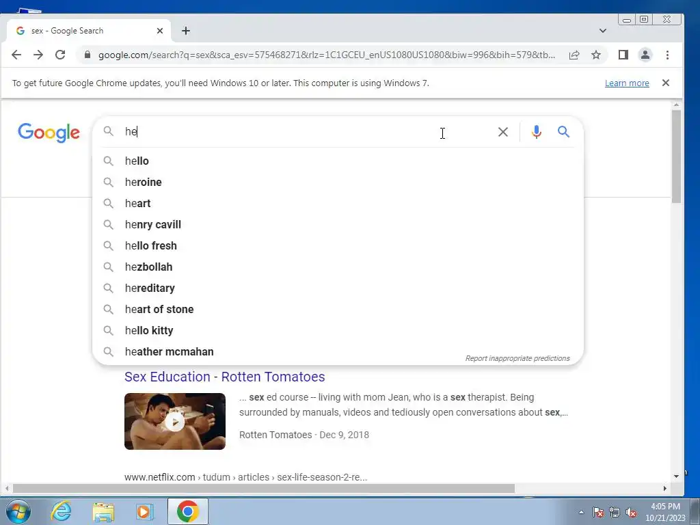
Task: Choose the 'heroine' suggestion
Action: tap(338, 182)
